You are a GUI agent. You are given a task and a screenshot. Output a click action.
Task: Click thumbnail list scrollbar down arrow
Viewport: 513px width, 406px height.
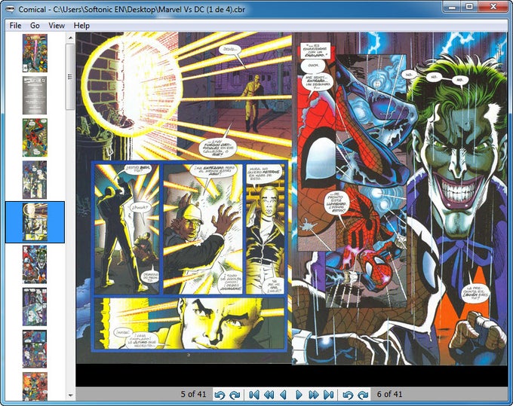click(70, 395)
